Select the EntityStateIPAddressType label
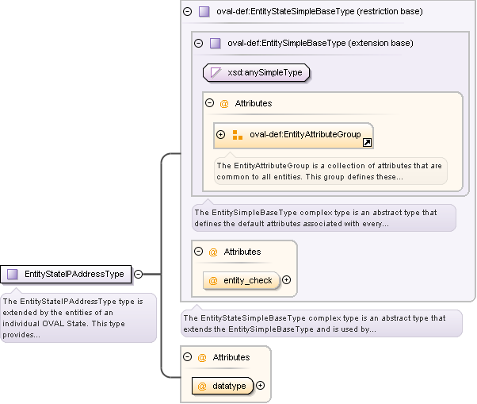Image resolution: width=477 pixels, height=404 pixels. click(x=74, y=274)
